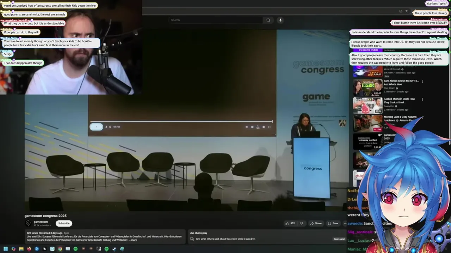Open the live chat replay panel
451x253 pixels.
click(x=339, y=239)
